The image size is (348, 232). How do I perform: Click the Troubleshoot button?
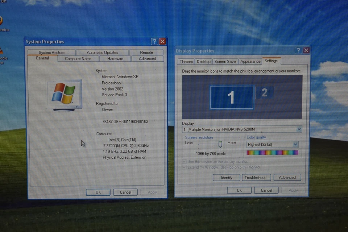pyautogui.click(x=256, y=177)
